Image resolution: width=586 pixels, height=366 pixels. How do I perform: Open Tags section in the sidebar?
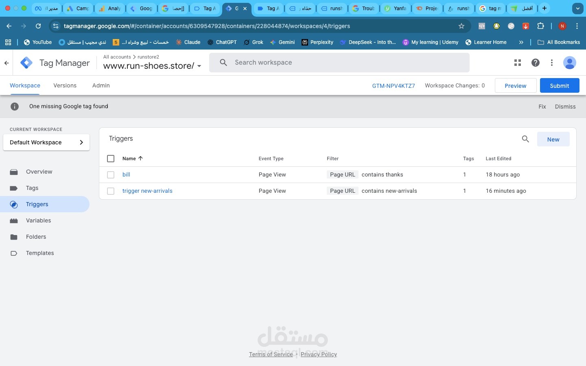point(32,188)
